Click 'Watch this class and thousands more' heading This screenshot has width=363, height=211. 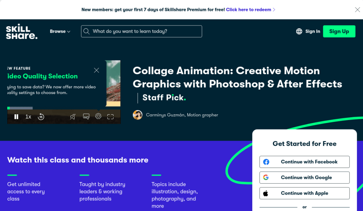click(x=78, y=160)
